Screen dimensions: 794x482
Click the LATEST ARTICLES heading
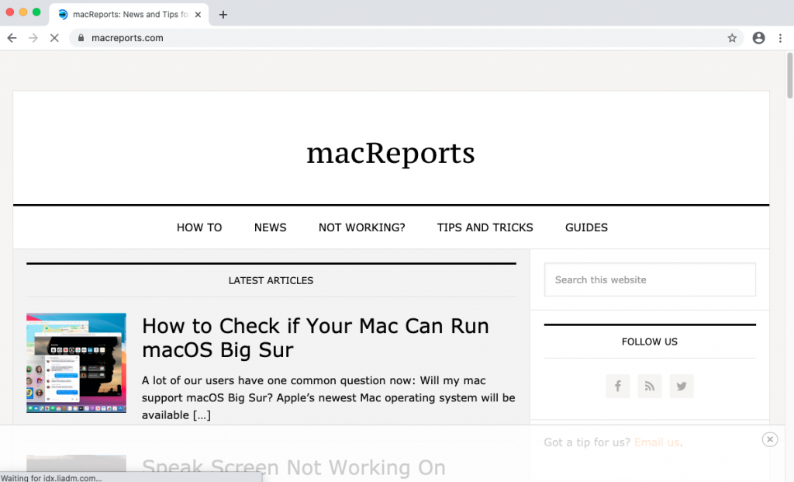pyautogui.click(x=271, y=281)
